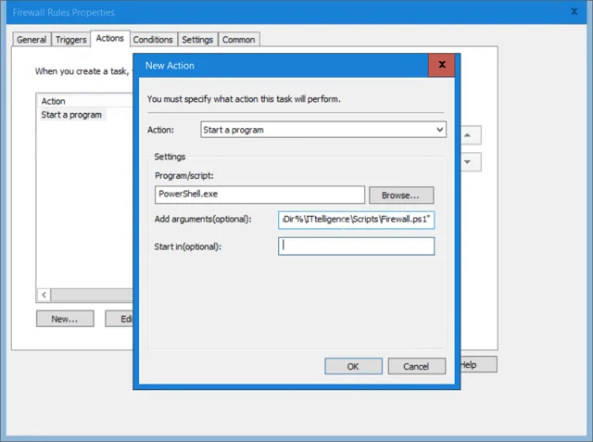Move action up with the up arrow
This screenshot has width=593, height=442.
tap(471, 135)
